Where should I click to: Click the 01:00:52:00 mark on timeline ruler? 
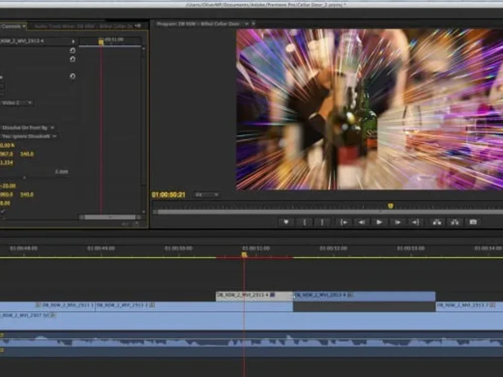(x=333, y=248)
